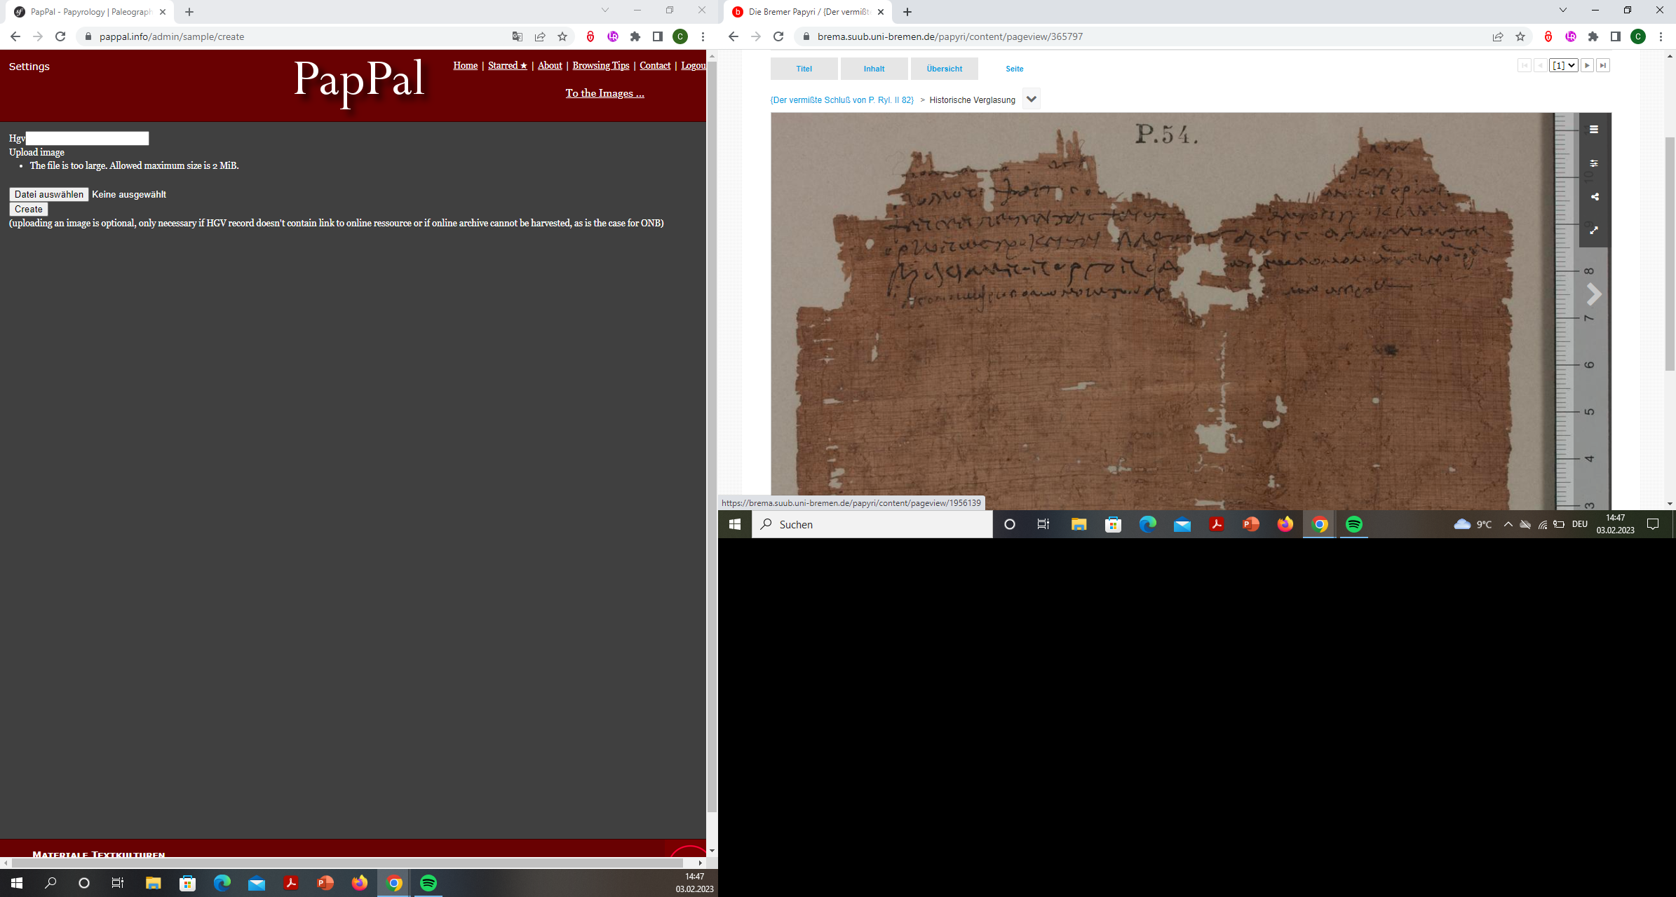Open notification center in upper taskbar
Image resolution: width=1676 pixels, height=897 pixels.
(x=1653, y=524)
